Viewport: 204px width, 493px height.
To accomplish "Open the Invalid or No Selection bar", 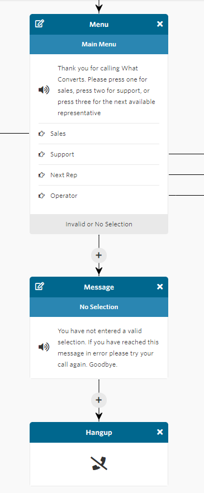I will tap(99, 224).
